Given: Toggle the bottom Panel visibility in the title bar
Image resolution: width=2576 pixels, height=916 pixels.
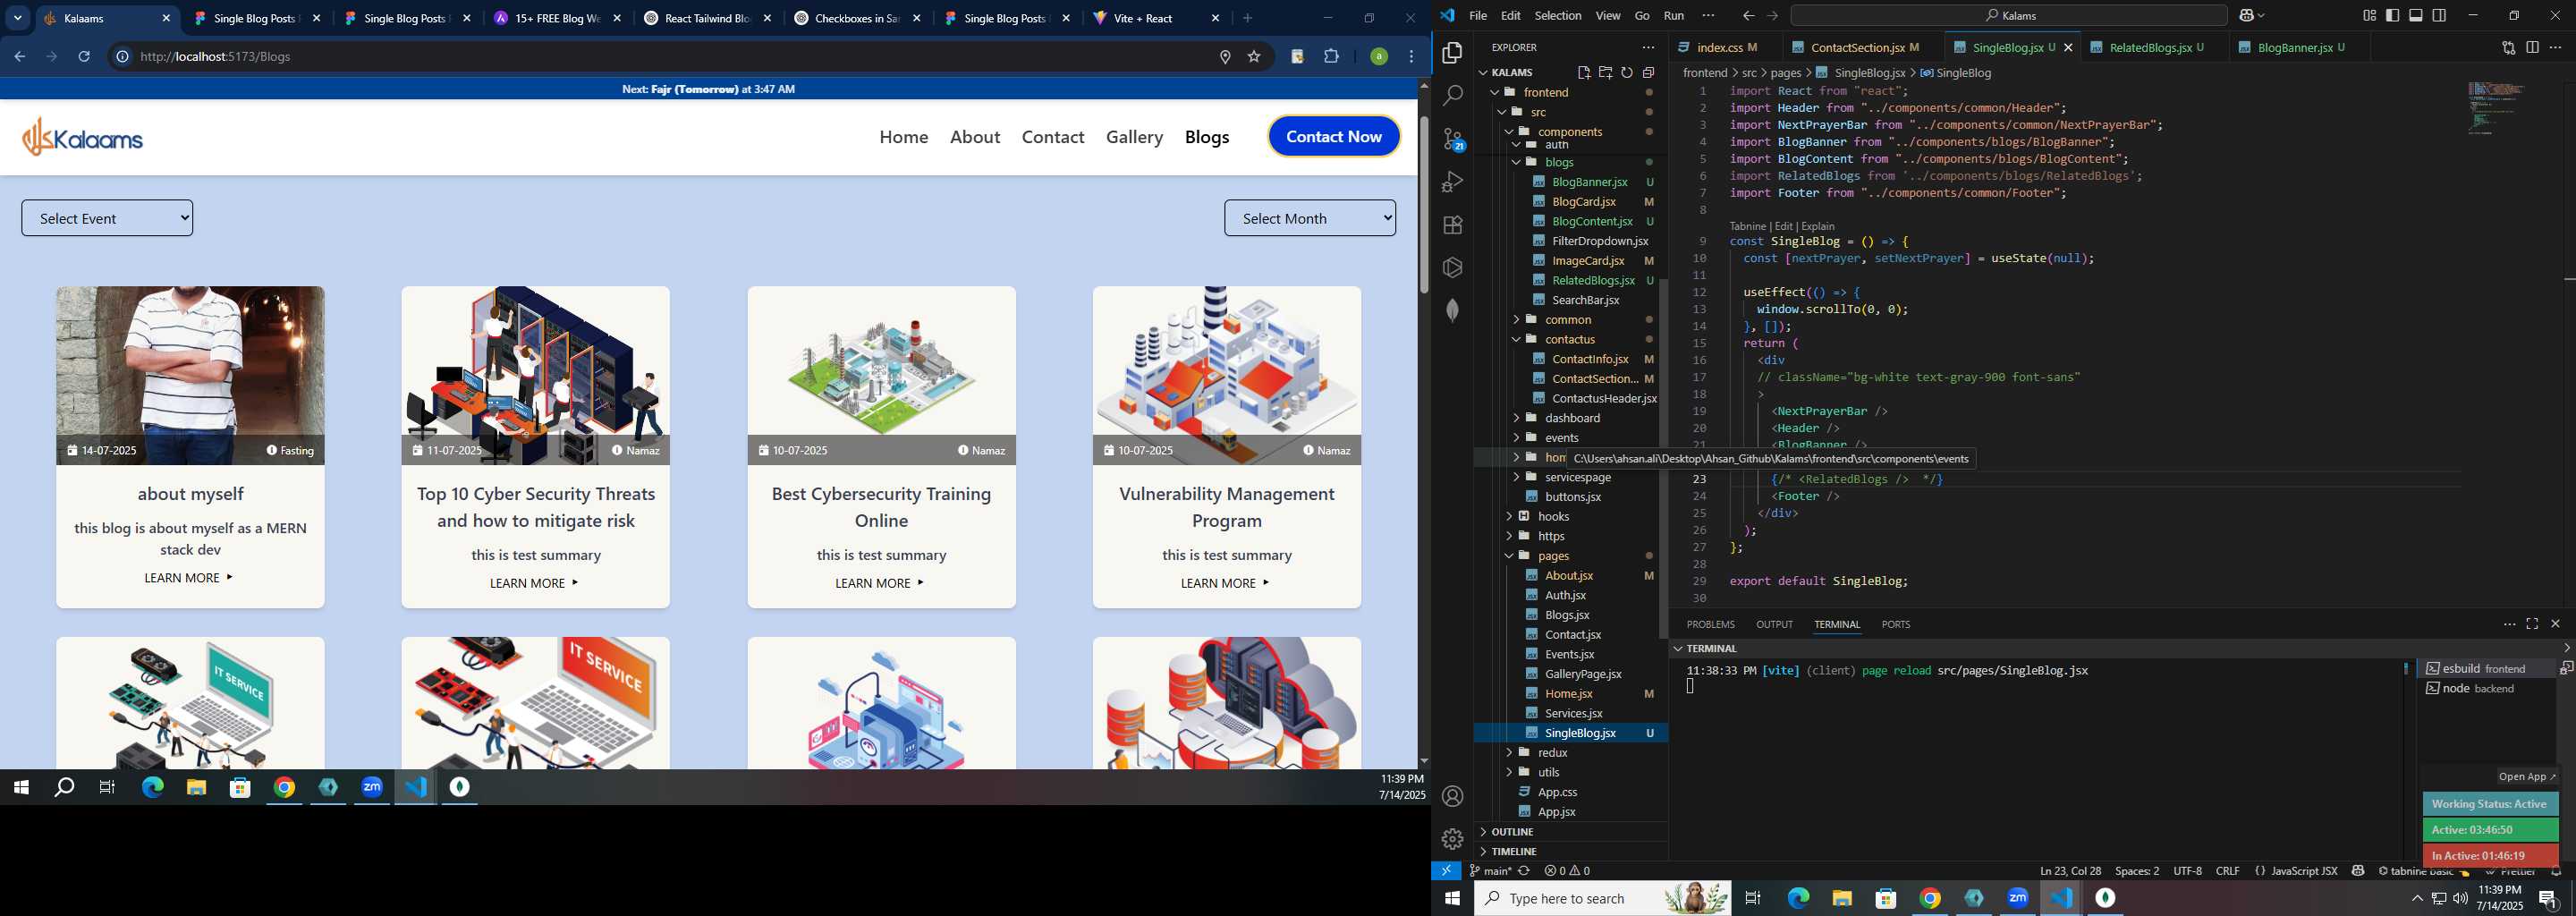Looking at the screenshot, I should pyautogui.click(x=2416, y=15).
